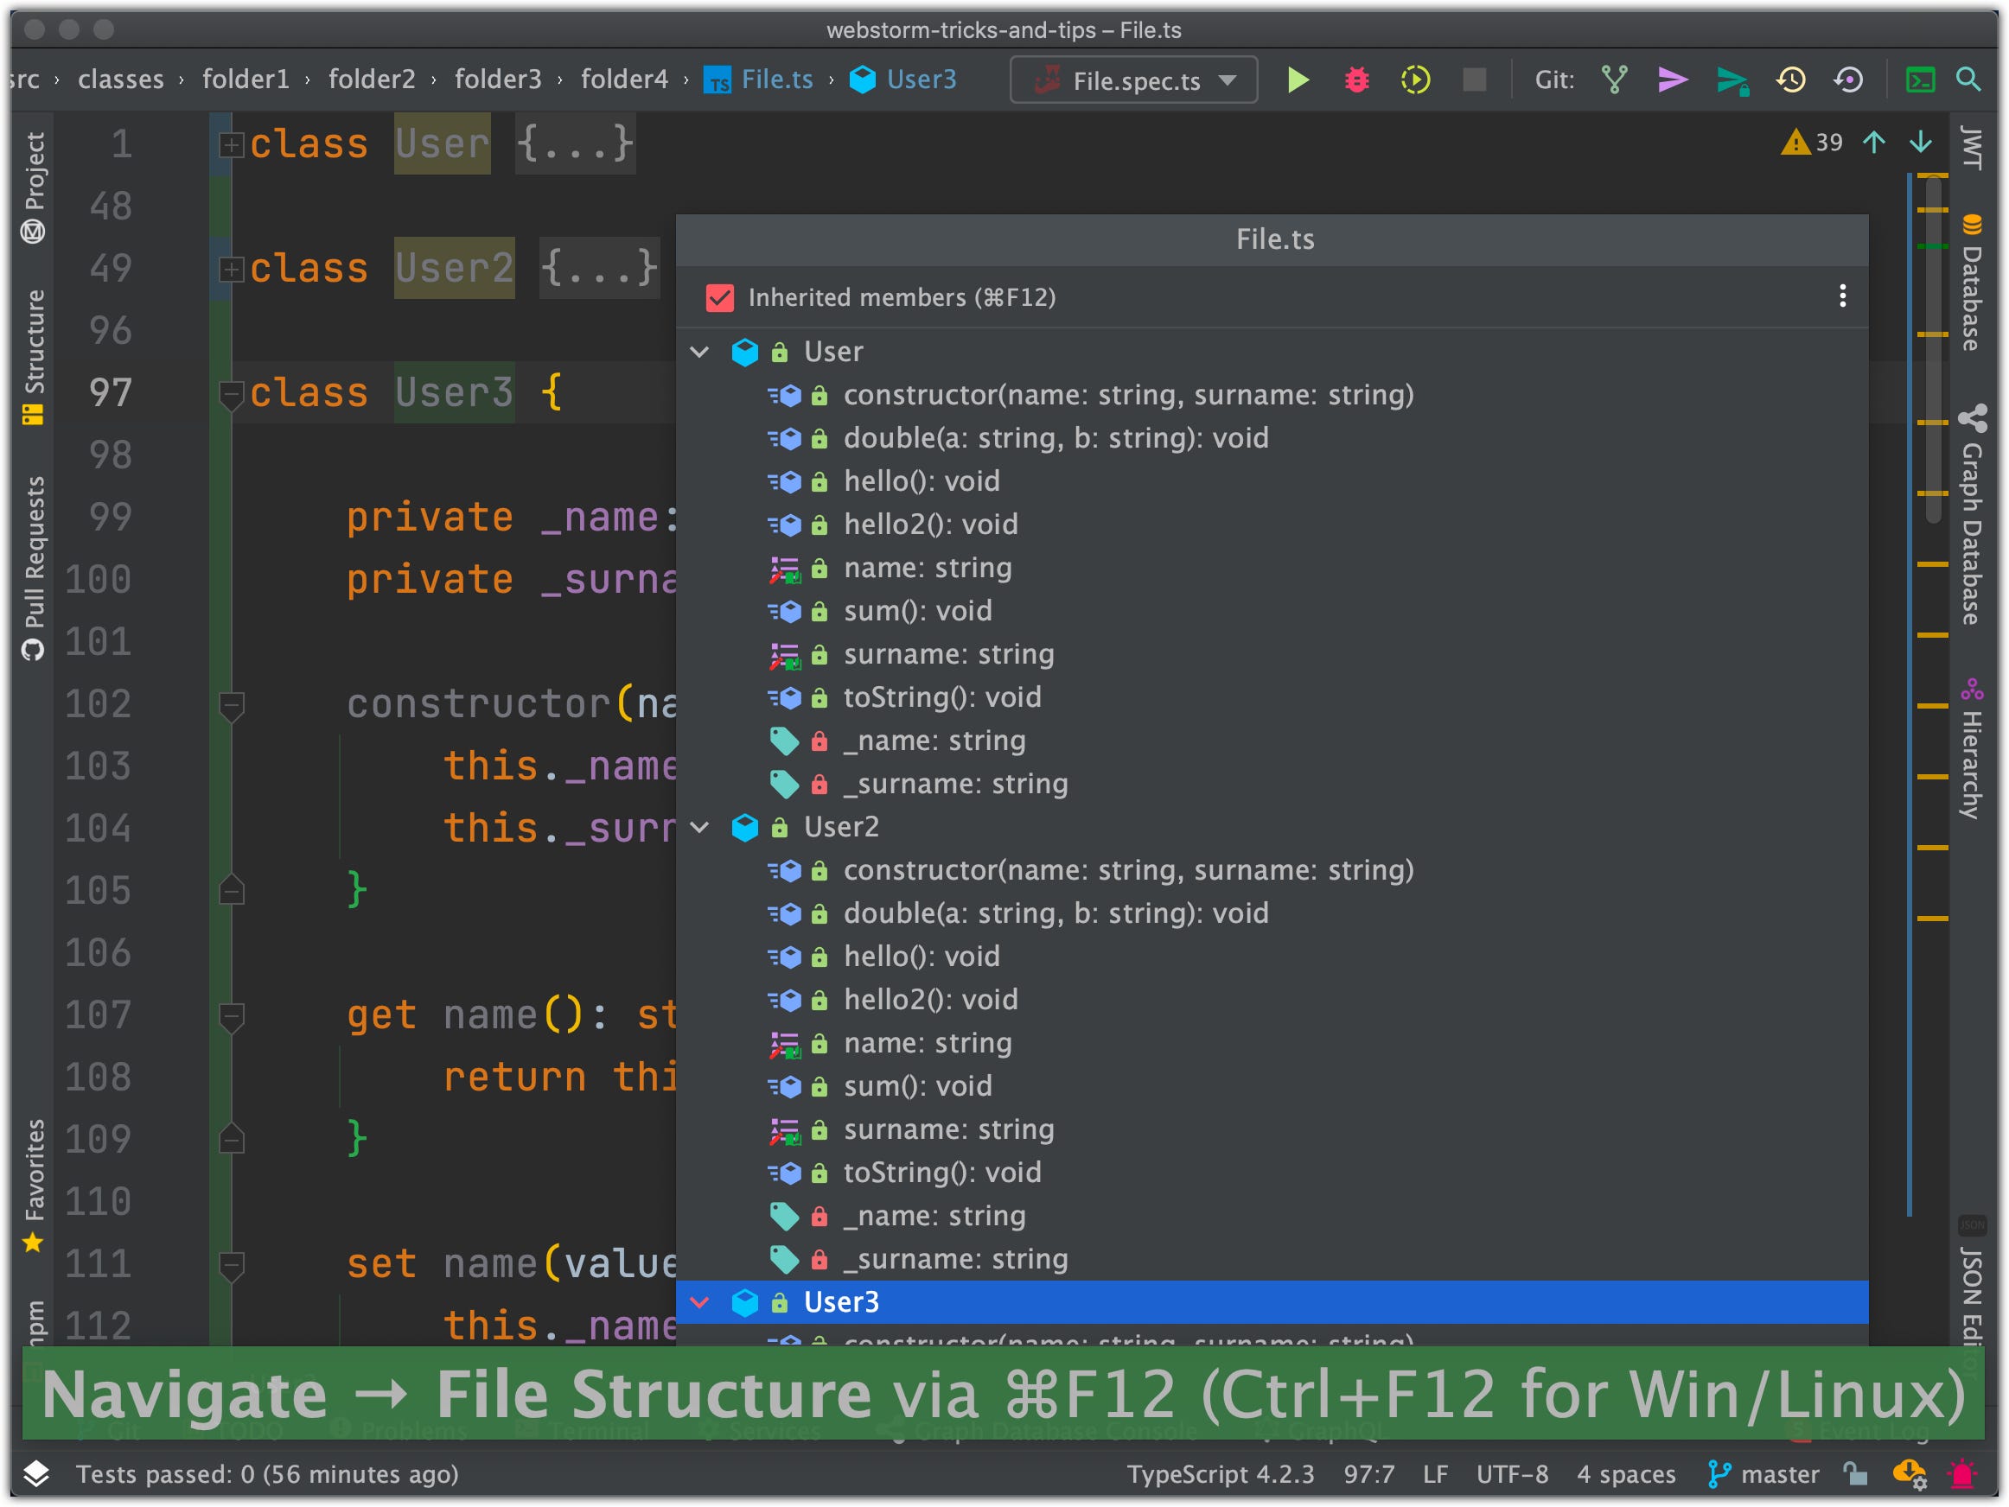The height and width of the screenshot is (1507, 2009).
Task: Select hello2(): void under User
Action: pyautogui.click(x=930, y=525)
